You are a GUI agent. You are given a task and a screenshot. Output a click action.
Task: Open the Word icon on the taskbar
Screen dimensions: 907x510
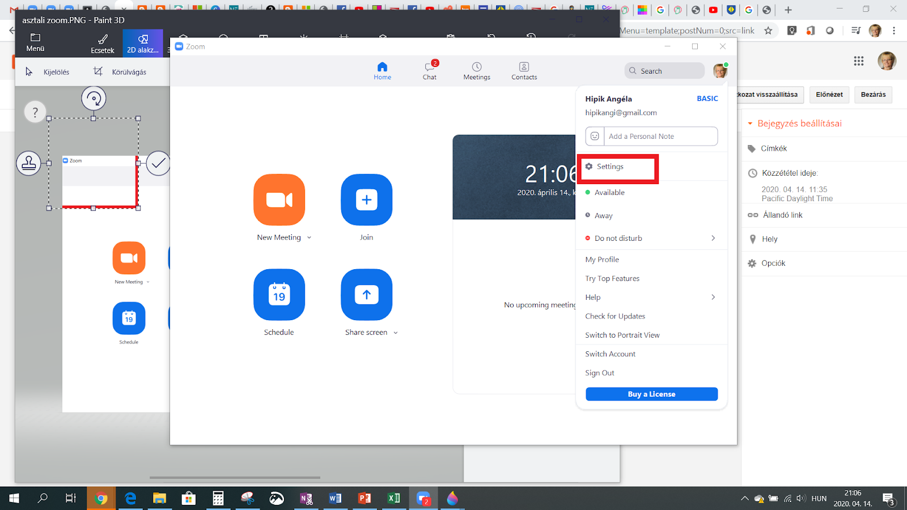coord(335,498)
